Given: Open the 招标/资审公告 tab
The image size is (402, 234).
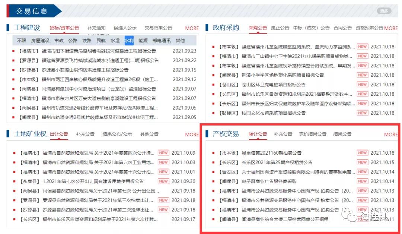Looking at the screenshot, I should (x=64, y=28).
